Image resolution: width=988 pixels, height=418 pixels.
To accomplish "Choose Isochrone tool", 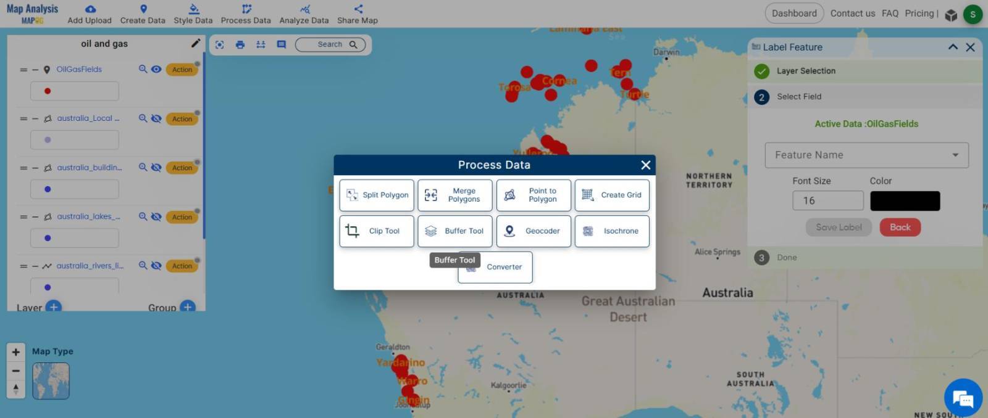I will 612,231.
